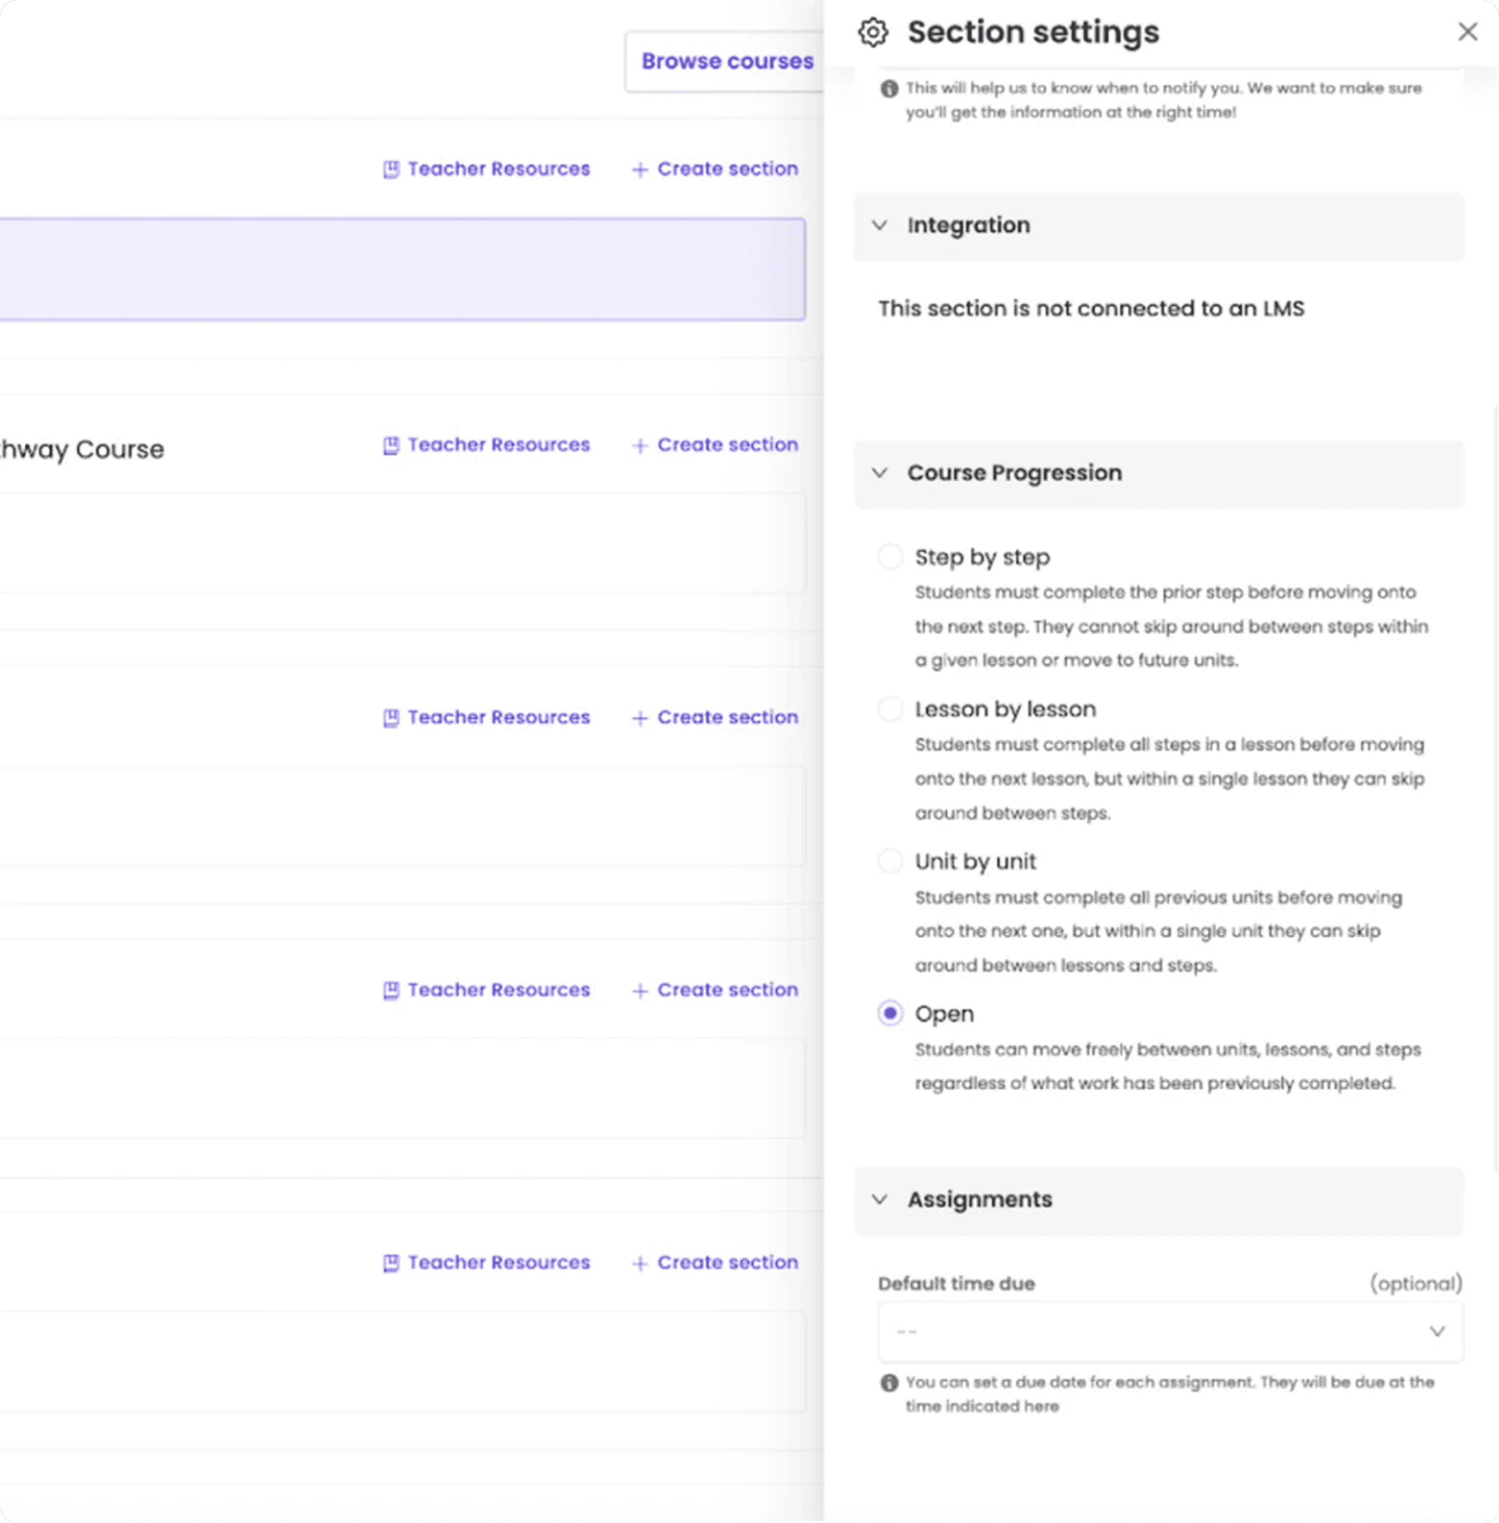1499x1523 pixels.
Task: Open the Default time due dropdown
Action: (x=1170, y=1332)
